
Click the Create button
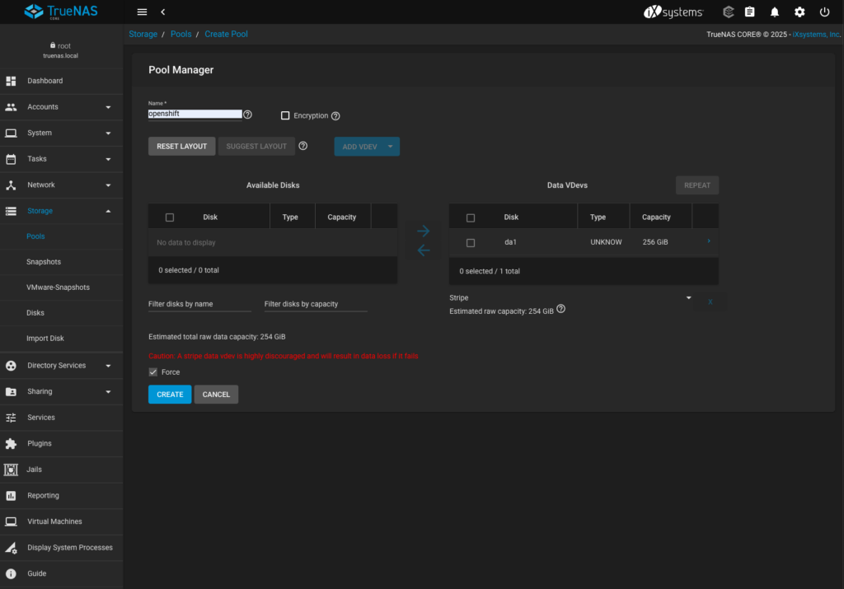pos(170,395)
